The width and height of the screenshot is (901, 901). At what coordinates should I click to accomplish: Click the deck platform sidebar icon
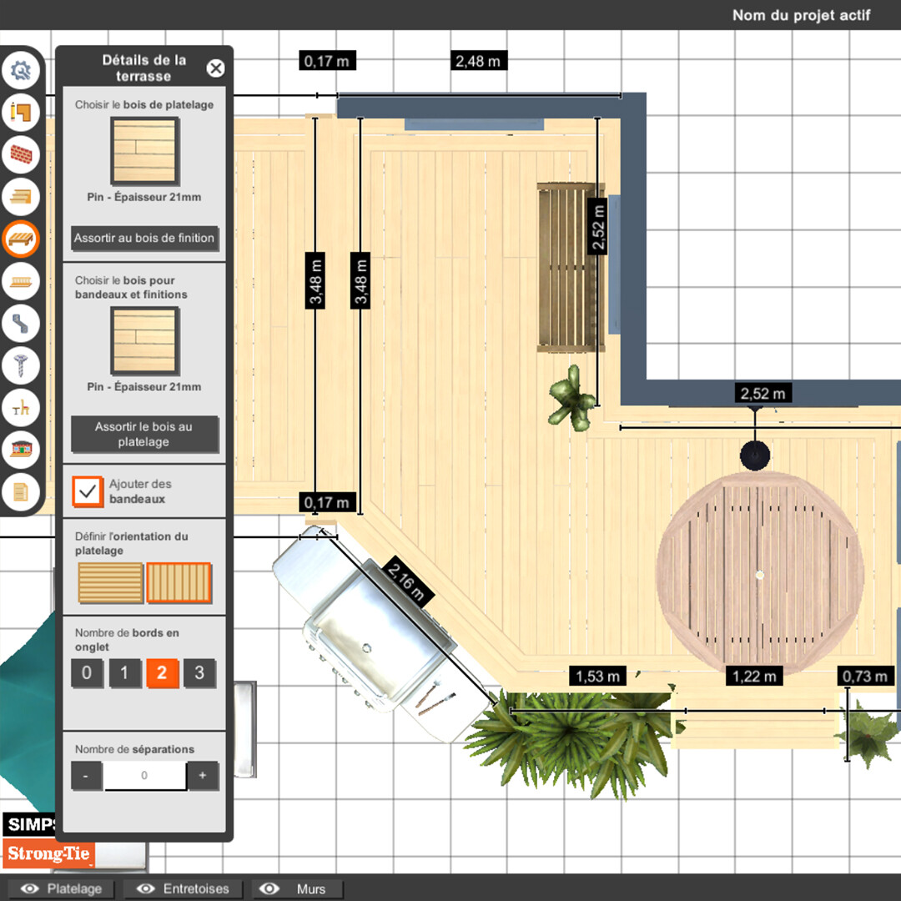click(21, 239)
